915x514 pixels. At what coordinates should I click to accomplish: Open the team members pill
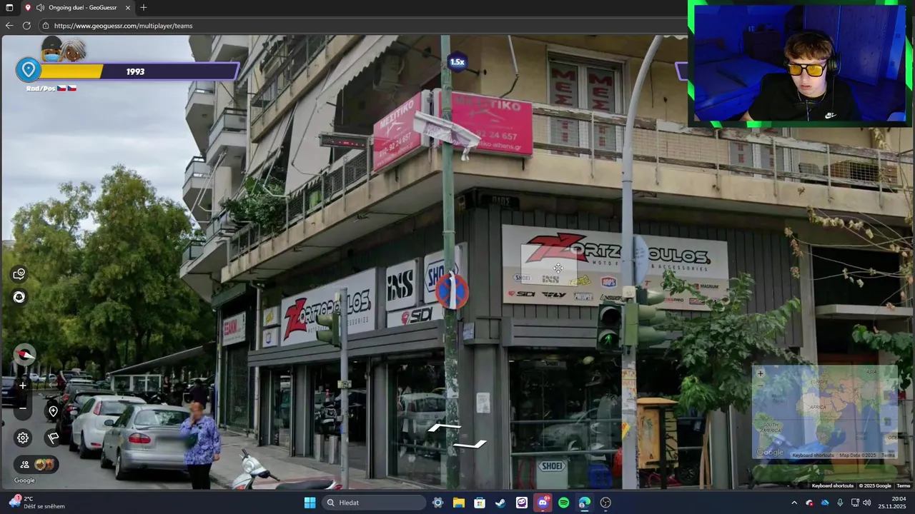coord(36,464)
